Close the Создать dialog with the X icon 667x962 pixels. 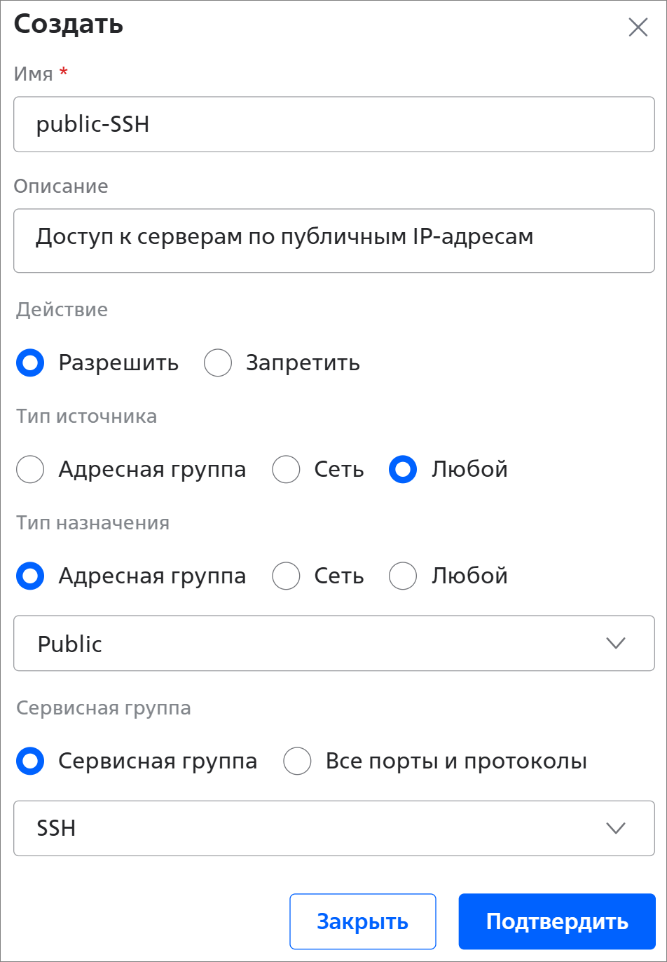(x=638, y=27)
